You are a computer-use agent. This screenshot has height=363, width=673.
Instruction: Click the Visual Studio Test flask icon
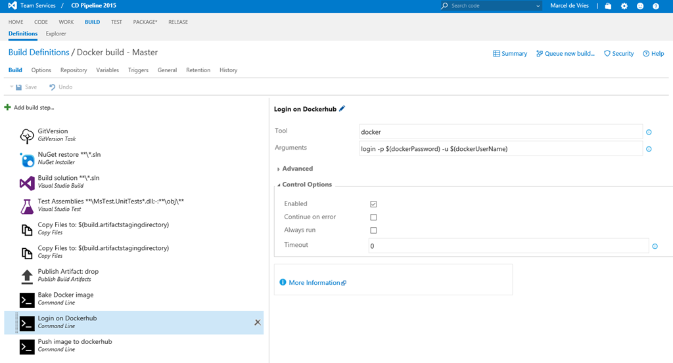point(27,206)
